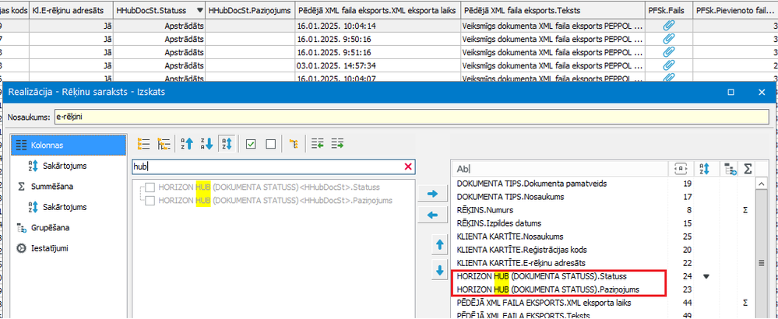778x319 pixels.
Task: Clear the hub search with red X
Action: (408, 167)
